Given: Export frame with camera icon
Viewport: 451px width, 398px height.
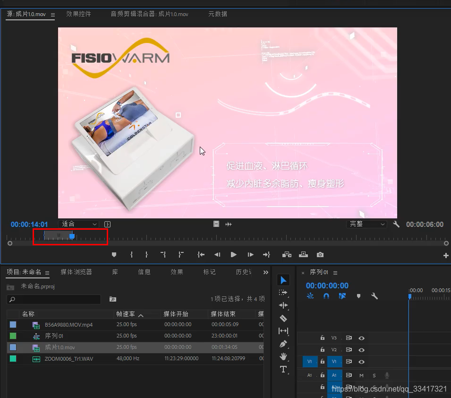Looking at the screenshot, I should tap(320, 255).
